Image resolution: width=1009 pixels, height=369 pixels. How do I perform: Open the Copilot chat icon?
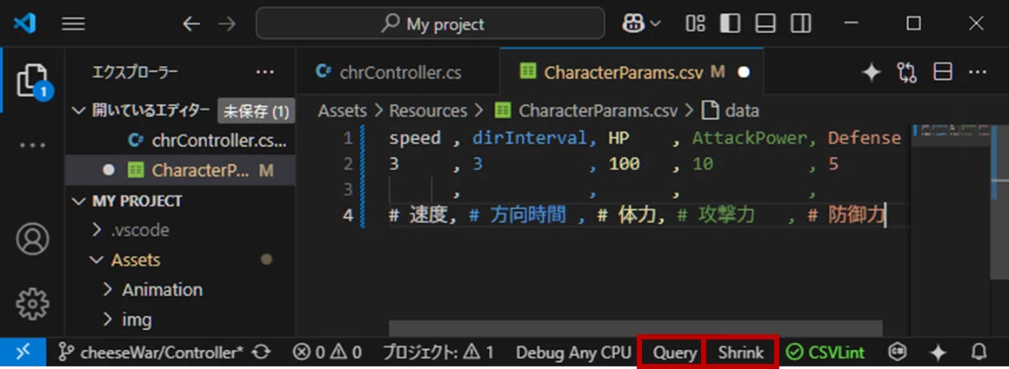(634, 23)
